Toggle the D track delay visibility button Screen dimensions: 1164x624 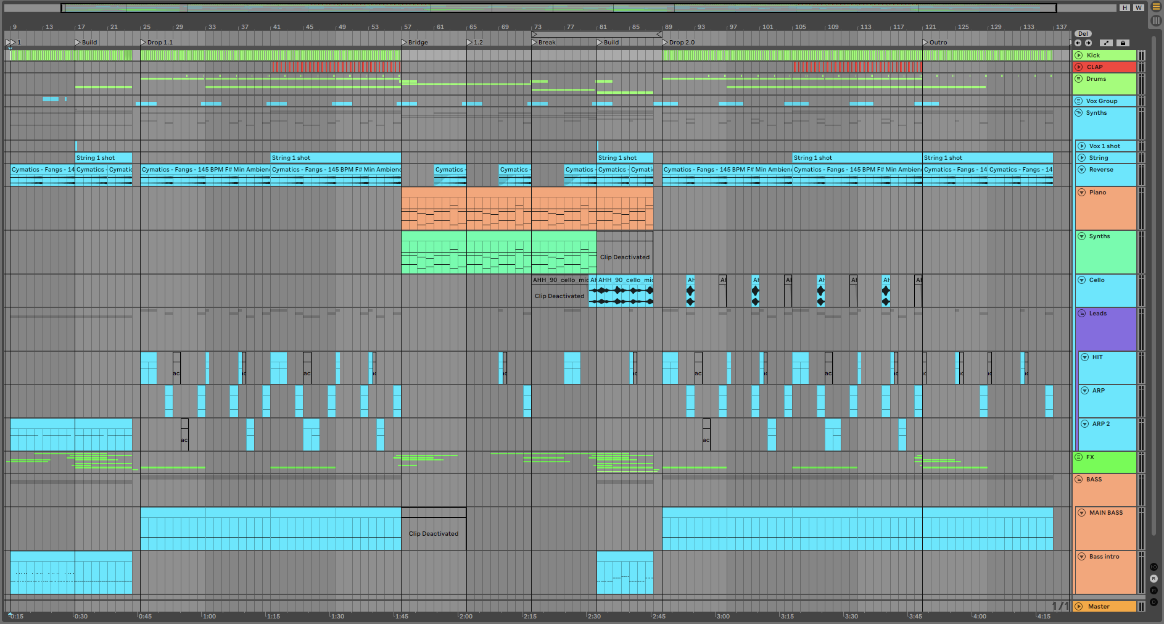(1154, 602)
